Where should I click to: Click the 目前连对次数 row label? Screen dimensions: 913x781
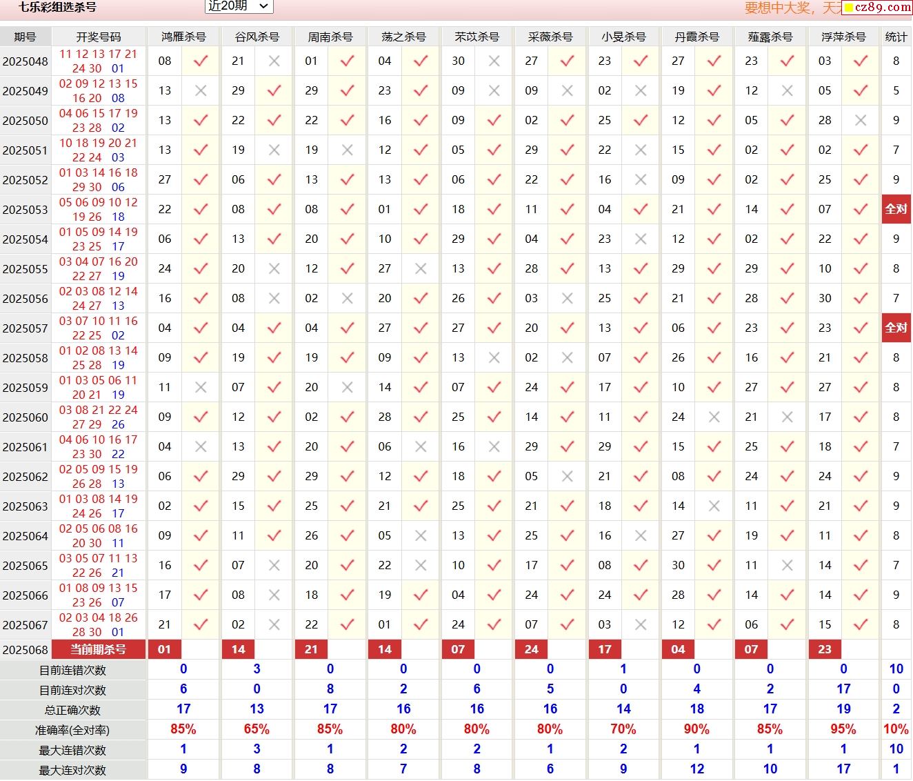point(72,690)
